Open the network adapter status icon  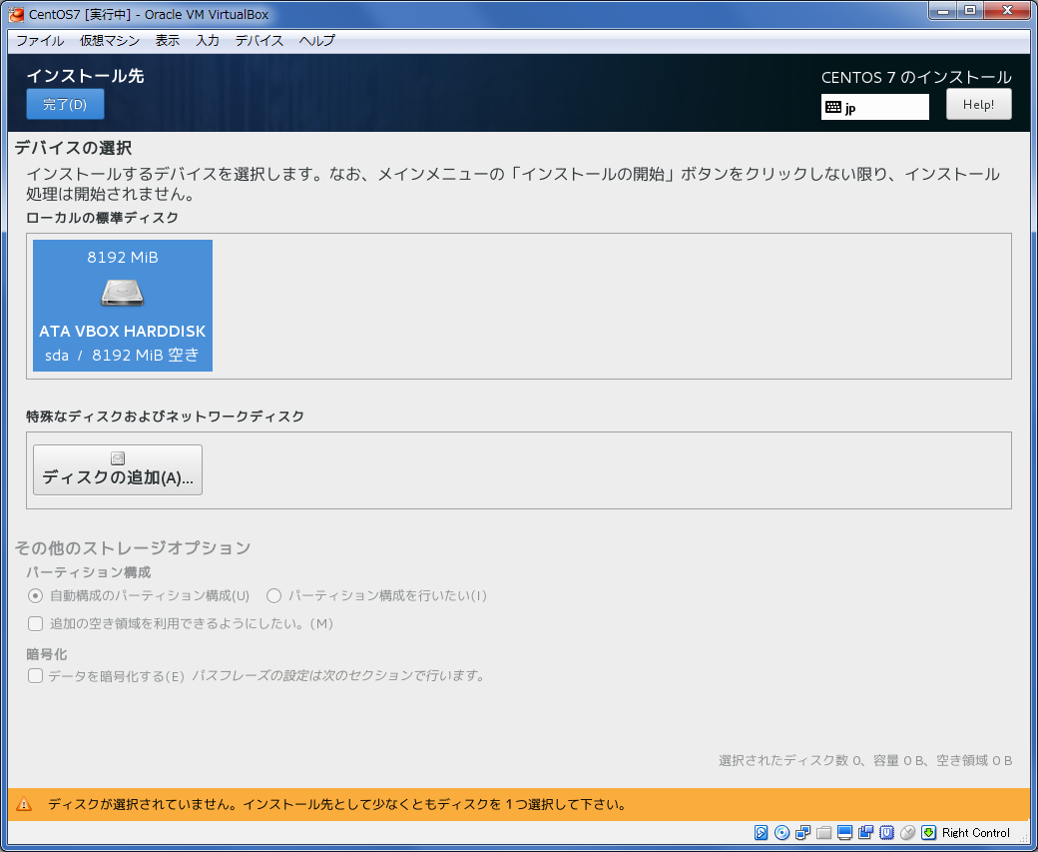(x=803, y=833)
